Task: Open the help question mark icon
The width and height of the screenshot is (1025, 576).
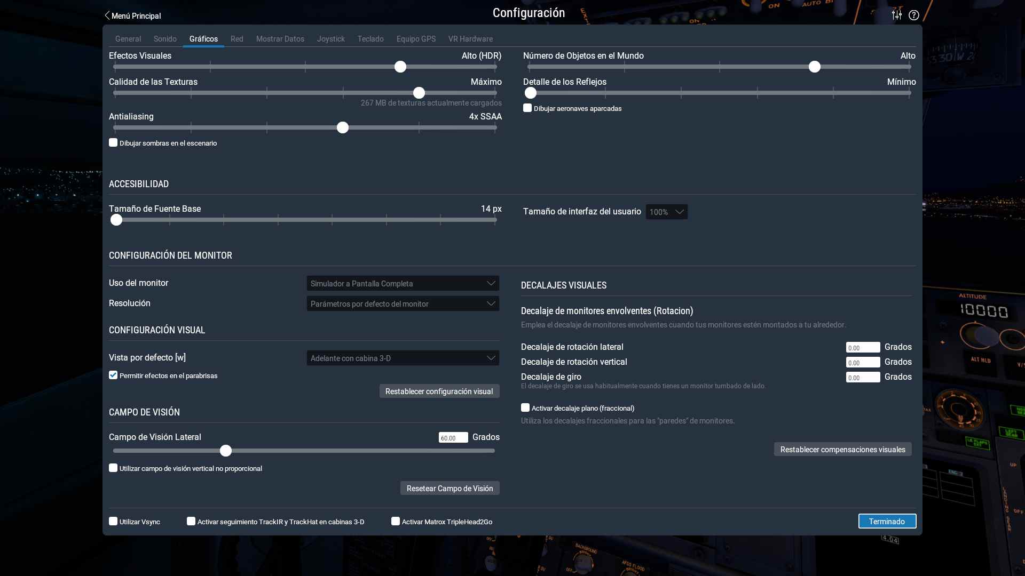Action: click(x=914, y=15)
